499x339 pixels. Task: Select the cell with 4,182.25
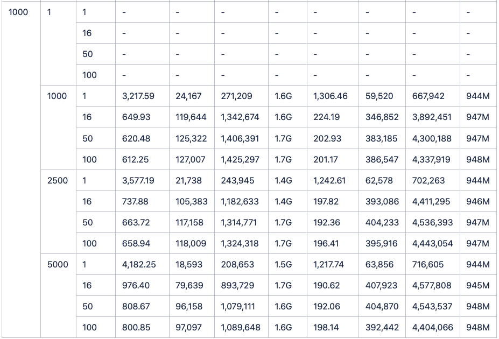(139, 265)
